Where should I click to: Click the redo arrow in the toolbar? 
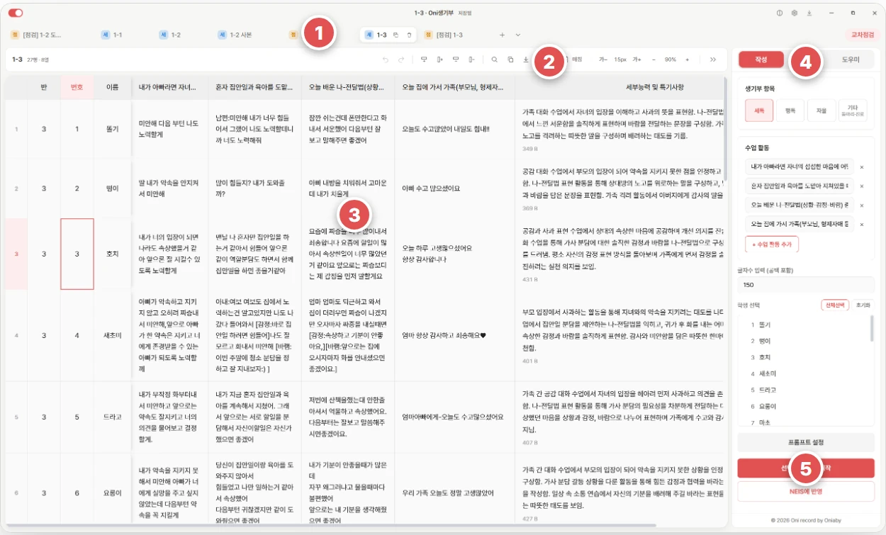(401, 60)
